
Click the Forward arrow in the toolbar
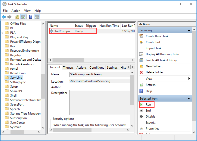(9, 17)
